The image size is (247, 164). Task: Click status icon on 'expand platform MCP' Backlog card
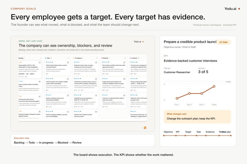point(40,62)
